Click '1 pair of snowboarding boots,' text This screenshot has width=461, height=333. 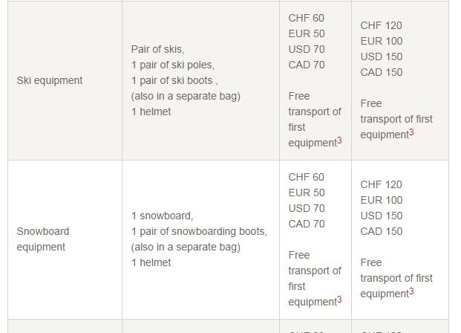click(x=199, y=231)
